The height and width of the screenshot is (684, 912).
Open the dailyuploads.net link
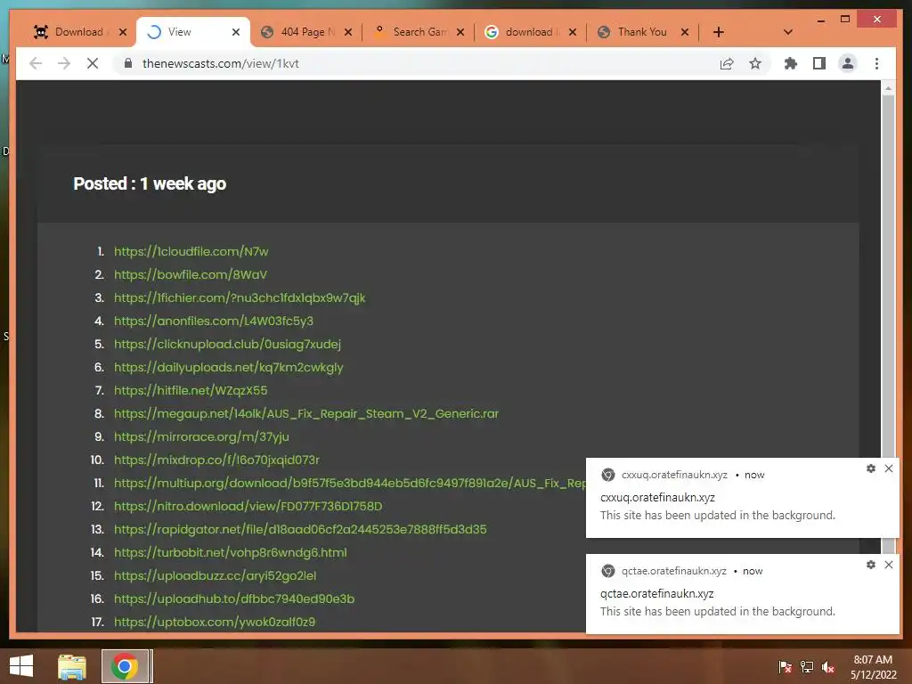click(229, 368)
